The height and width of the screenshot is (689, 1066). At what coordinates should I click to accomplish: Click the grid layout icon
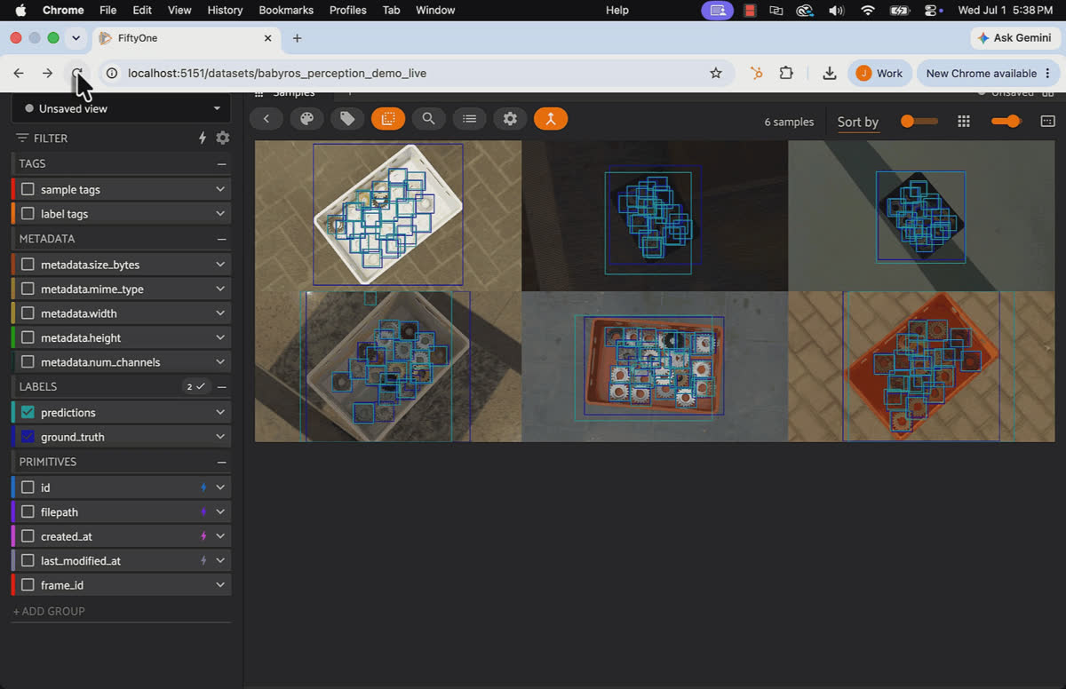click(964, 122)
